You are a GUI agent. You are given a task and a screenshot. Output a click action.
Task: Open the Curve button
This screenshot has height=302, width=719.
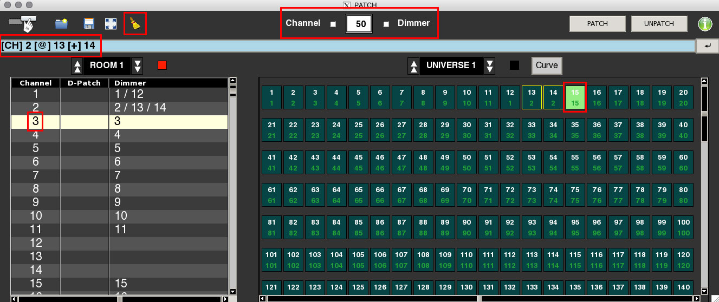click(x=546, y=65)
